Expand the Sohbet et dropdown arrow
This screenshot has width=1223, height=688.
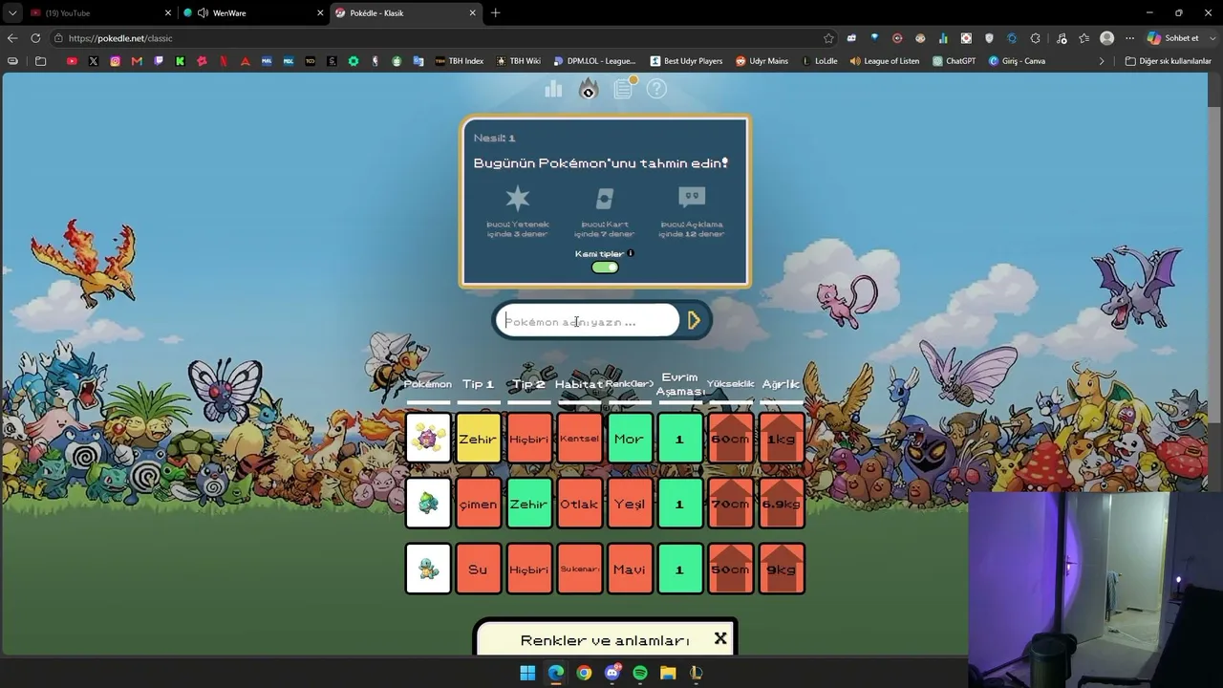pos(1212,38)
